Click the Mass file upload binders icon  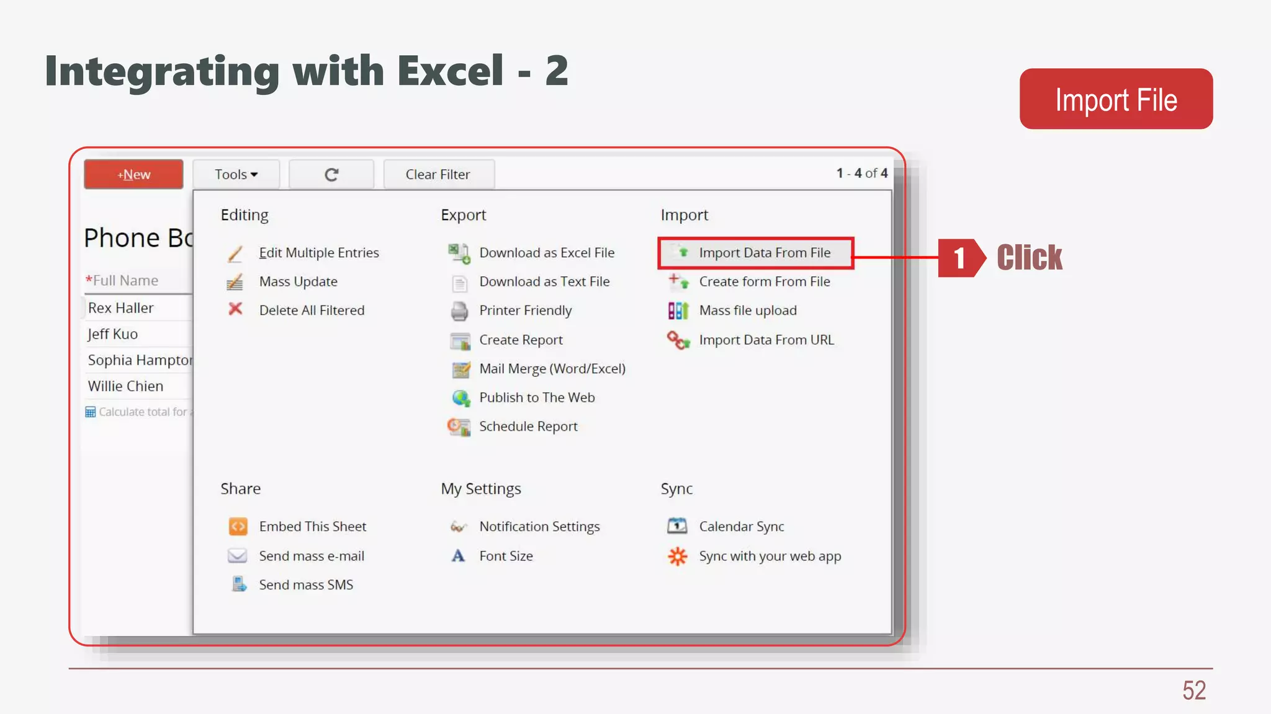pos(678,311)
